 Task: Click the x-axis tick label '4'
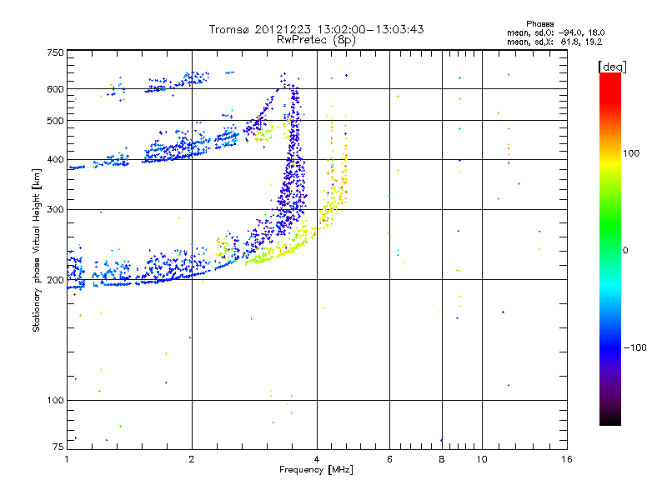[317, 459]
